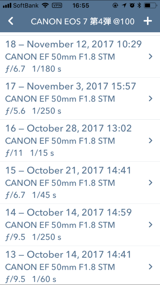This screenshot has height=285, width=160.
Task: Tap the rotation lock status icon
Action: (115, 6)
